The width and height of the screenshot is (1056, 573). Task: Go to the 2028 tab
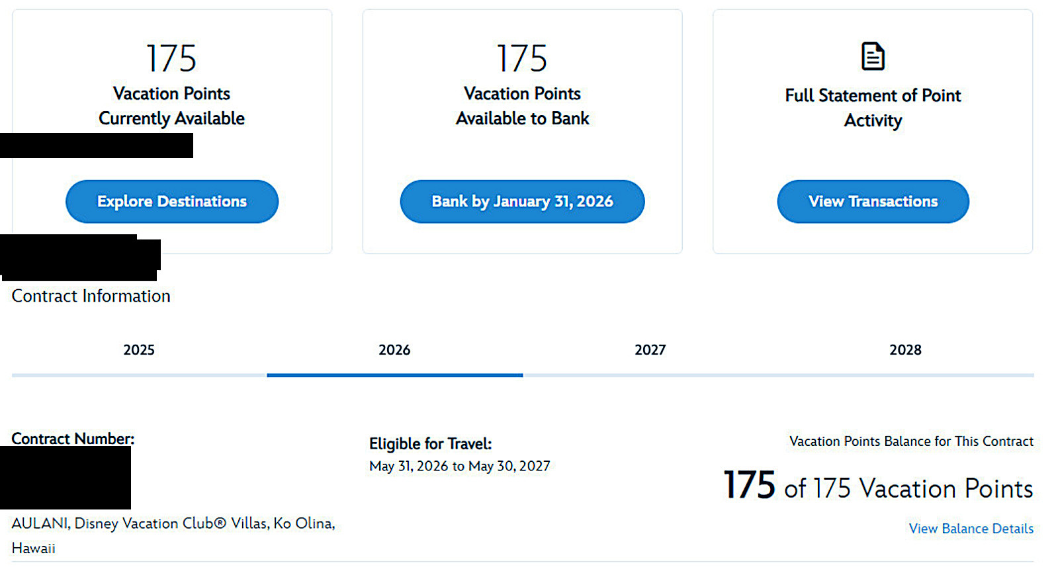click(x=905, y=350)
